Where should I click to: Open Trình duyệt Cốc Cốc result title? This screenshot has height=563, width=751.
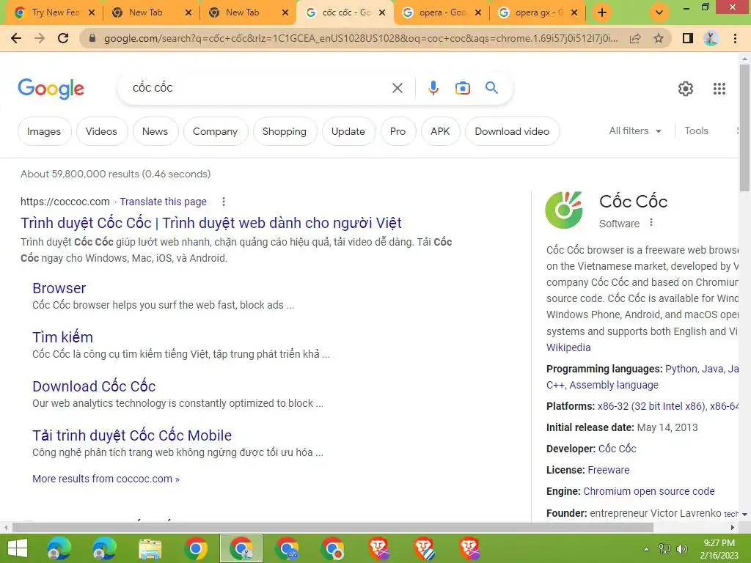point(211,223)
